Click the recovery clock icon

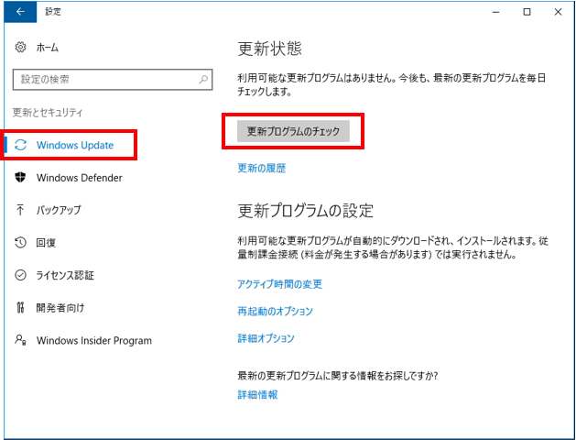point(20,242)
